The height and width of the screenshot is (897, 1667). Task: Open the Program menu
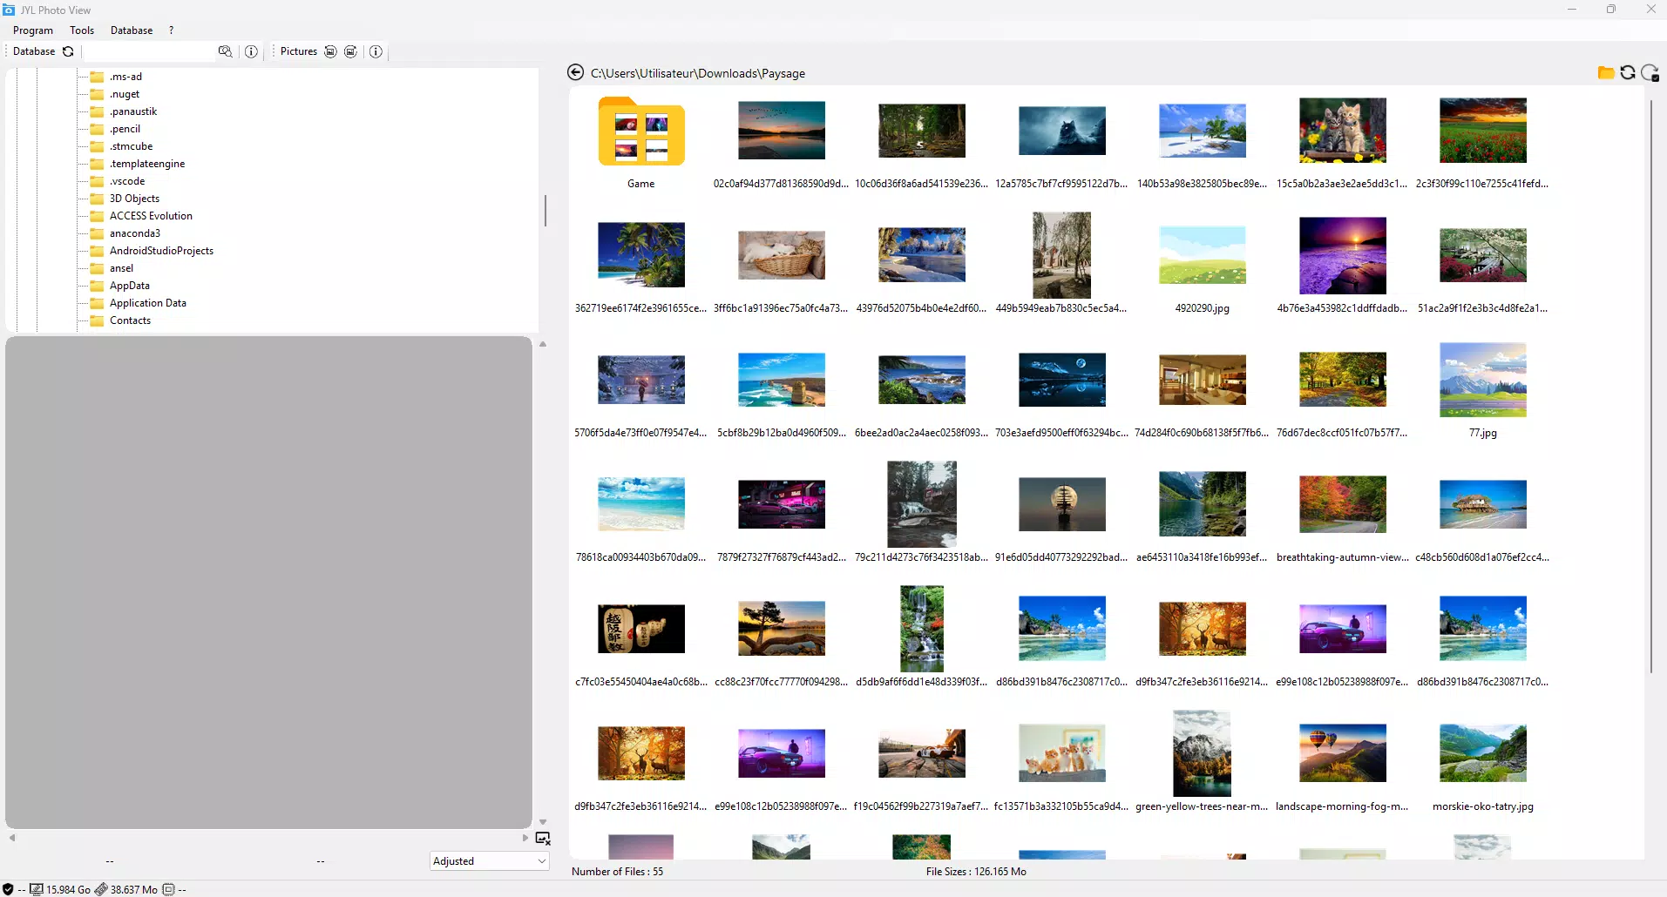[33, 30]
